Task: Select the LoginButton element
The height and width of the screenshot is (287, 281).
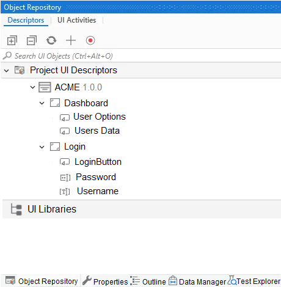Action: coord(98,162)
